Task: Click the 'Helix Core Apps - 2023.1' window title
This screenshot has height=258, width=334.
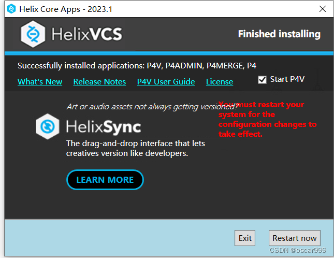Action: (x=66, y=9)
